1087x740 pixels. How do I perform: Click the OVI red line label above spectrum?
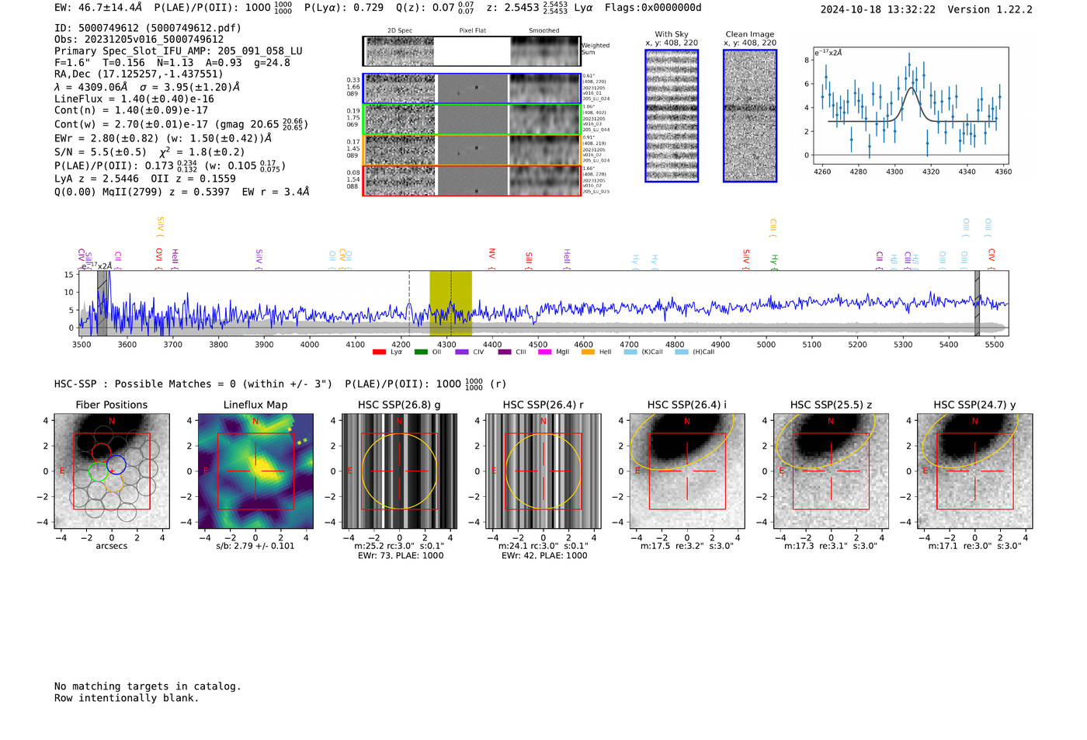(159, 256)
